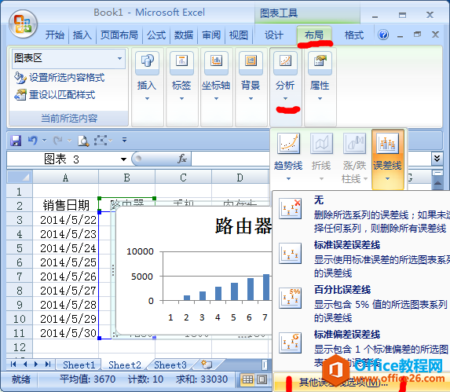Click the Select All corner button
The width and height of the screenshot is (450, 392).
point(20,177)
